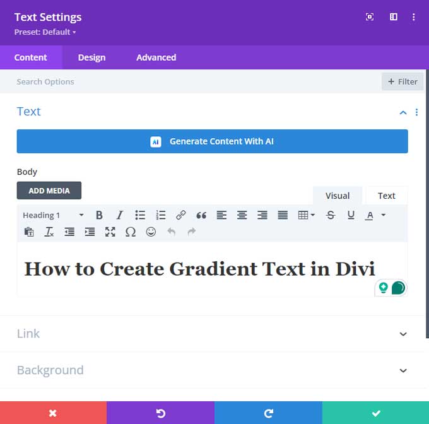Screen dimensions: 429x424
Task: Open the Filter options button
Action: tap(403, 81)
